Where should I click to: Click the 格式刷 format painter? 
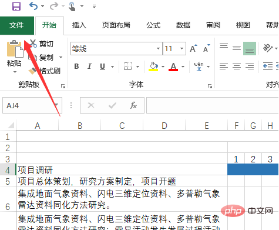point(45,71)
